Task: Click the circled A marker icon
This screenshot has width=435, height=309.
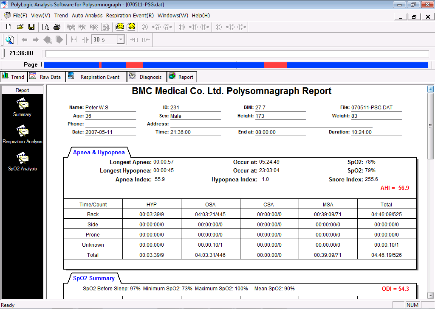Action: [x=145, y=27]
